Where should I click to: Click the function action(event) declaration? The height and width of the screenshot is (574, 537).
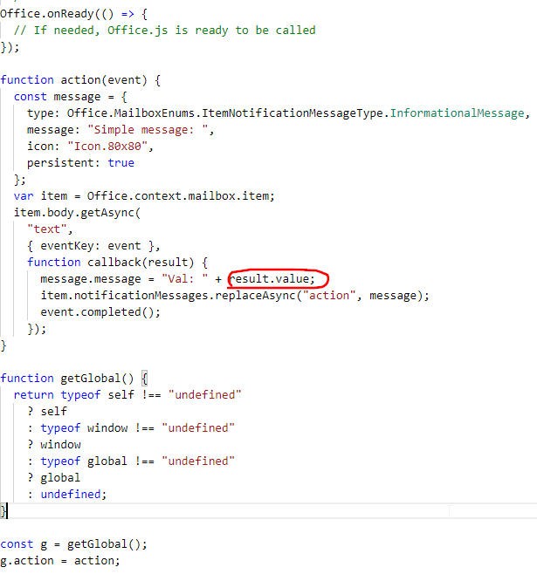pyautogui.click(x=80, y=80)
